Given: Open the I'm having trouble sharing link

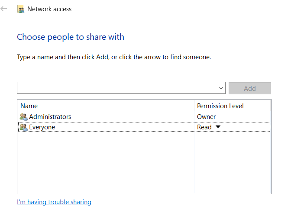Looking at the screenshot, I should [x=54, y=202].
